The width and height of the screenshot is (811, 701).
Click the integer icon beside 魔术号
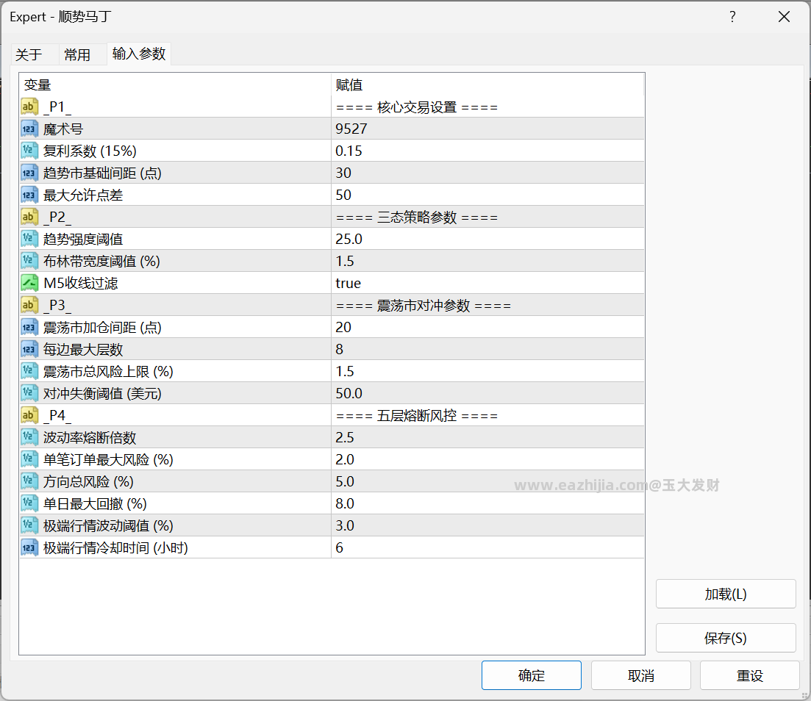[29, 129]
